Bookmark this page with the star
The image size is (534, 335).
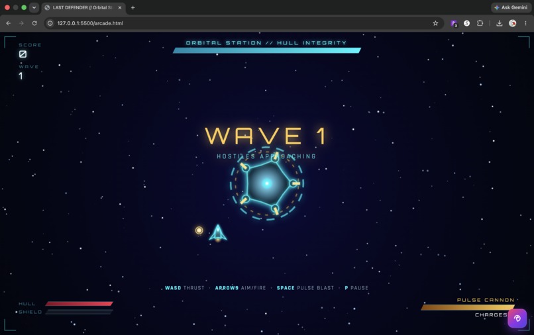[x=435, y=23]
